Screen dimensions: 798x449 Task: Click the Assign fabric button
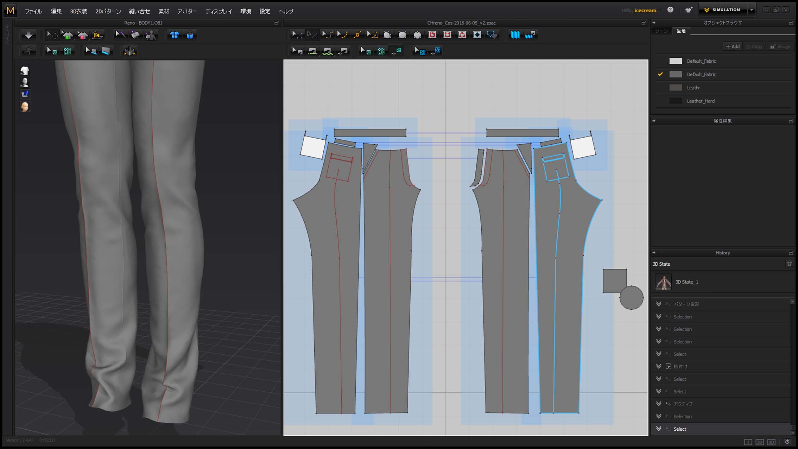coord(780,46)
